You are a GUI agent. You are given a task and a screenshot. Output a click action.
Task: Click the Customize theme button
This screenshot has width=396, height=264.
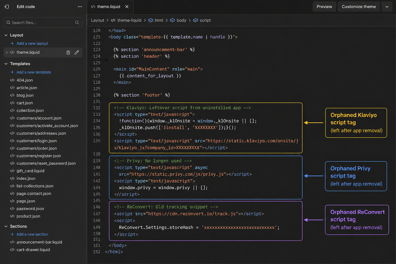pyautogui.click(x=359, y=7)
